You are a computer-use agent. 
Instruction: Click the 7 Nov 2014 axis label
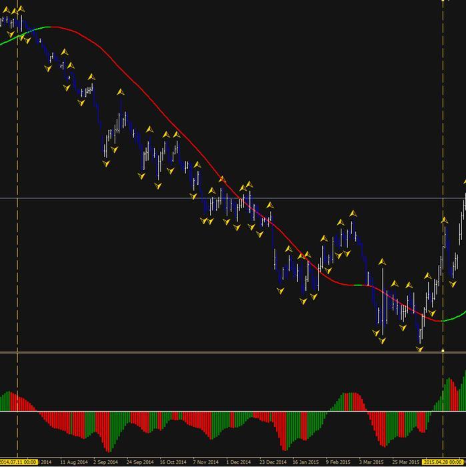pyautogui.click(x=205, y=462)
